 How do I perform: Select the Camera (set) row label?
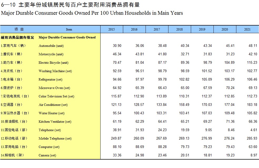click(47, 155)
